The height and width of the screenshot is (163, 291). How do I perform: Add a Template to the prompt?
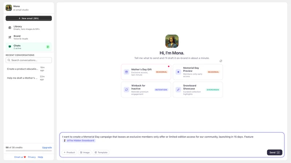point(101,152)
